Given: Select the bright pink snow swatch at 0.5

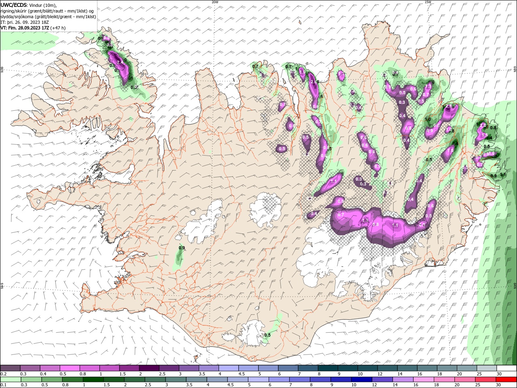Looking at the screenshot, I should [x=69, y=368].
